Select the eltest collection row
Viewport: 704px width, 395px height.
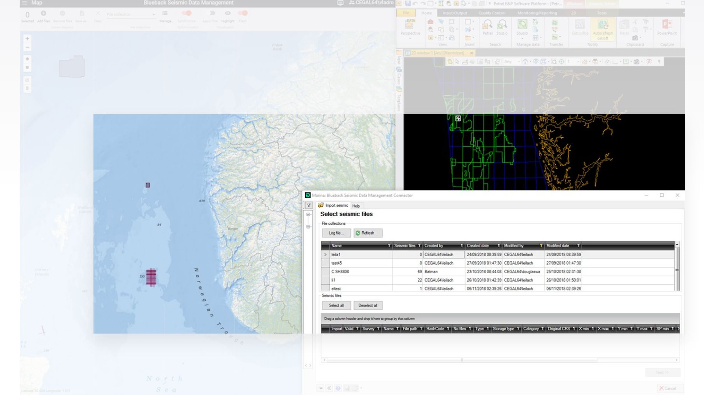tap(498, 288)
